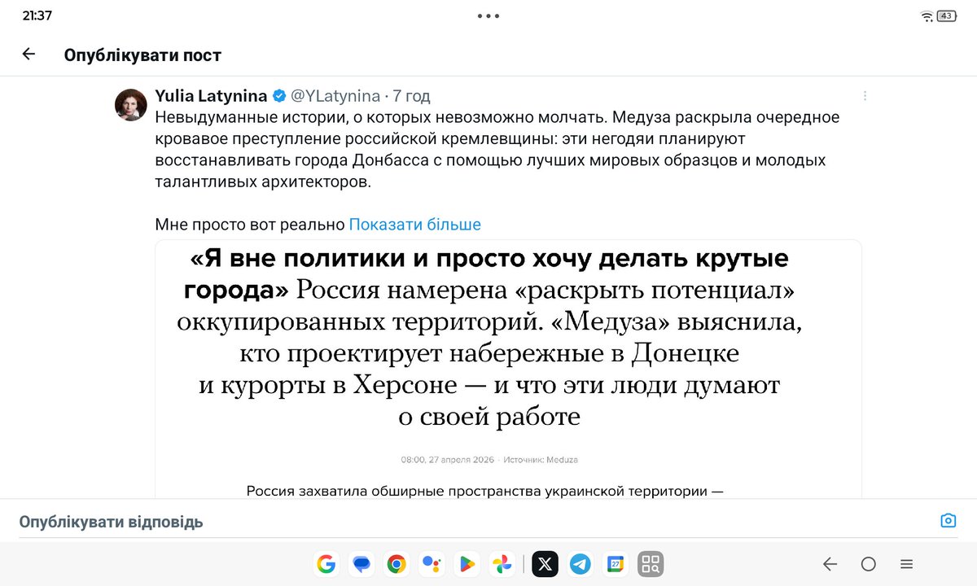This screenshot has height=586, width=977.
Task: Open the tweet's three-dot overflow menu
Action: point(864,94)
